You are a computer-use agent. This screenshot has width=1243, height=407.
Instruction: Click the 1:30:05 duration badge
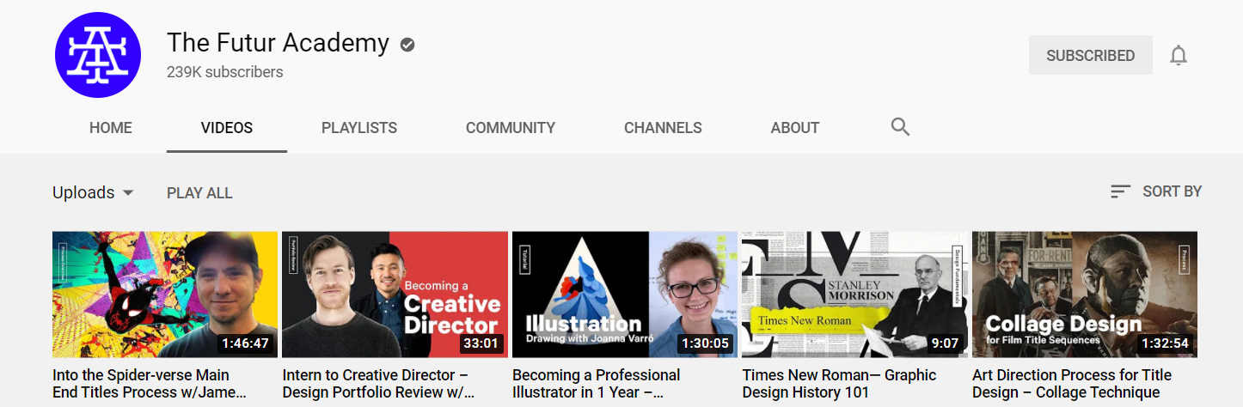coord(705,343)
